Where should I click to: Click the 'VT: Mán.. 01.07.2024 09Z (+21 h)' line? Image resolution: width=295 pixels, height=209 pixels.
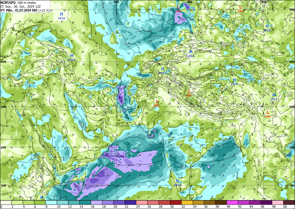pyautogui.click(x=25, y=10)
